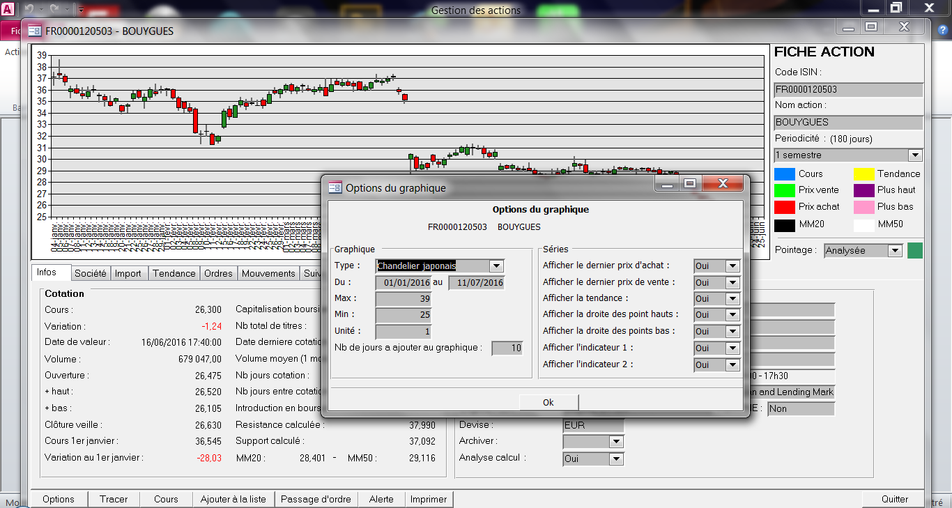Maximize the Options du graphique dialog
Image resolution: width=952 pixels, height=508 pixels.
coord(690,184)
